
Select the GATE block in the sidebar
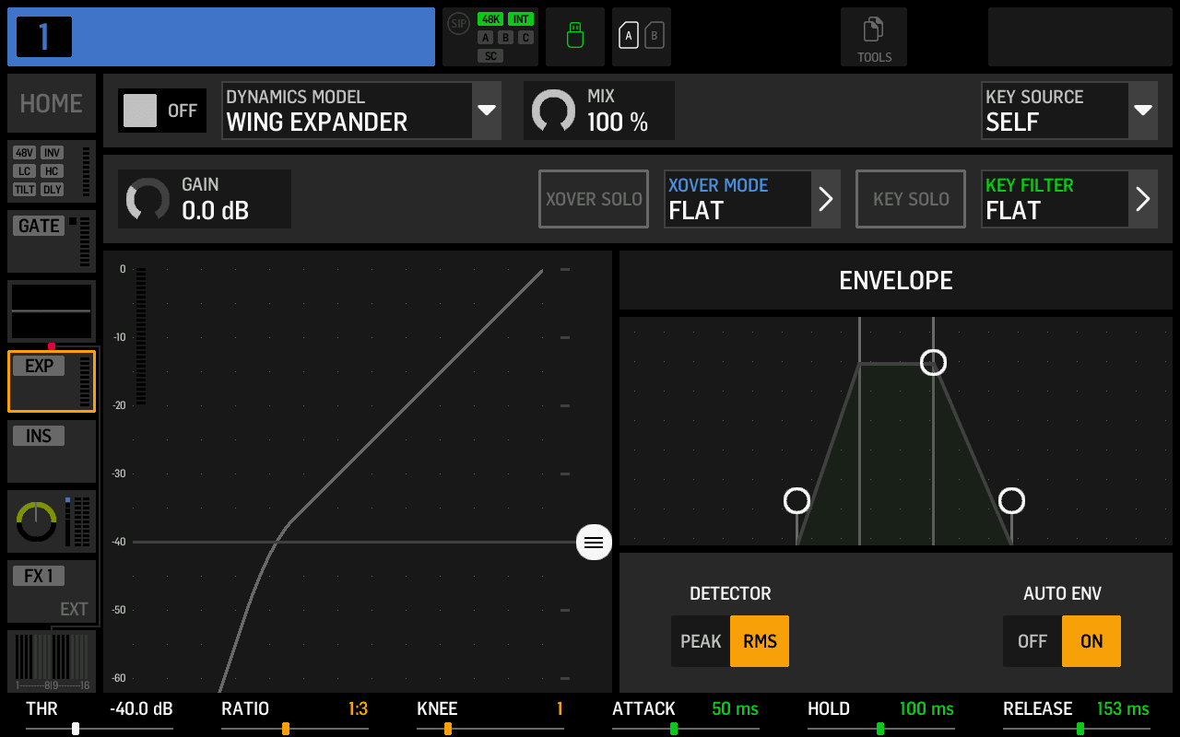pos(51,240)
